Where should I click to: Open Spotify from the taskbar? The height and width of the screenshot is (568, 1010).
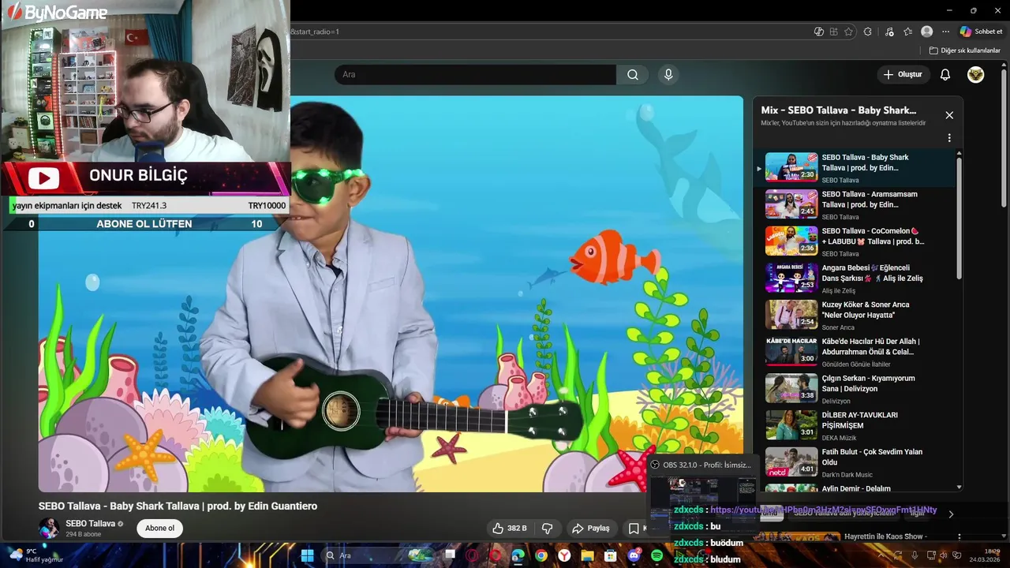[657, 555]
